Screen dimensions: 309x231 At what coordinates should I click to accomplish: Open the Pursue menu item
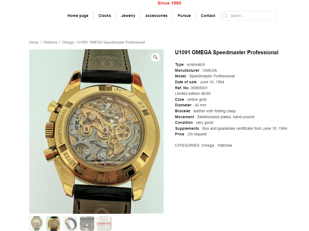pyautogui.click(x=184, y=16)
